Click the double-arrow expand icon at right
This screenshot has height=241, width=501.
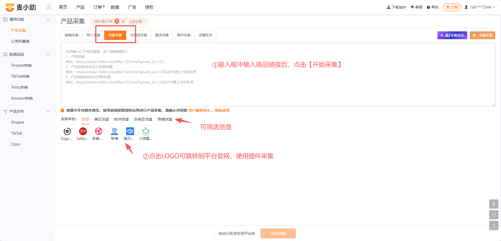(494, 204)
